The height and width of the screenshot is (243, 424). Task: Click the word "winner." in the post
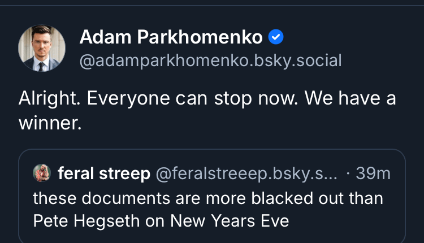(50, 123)
